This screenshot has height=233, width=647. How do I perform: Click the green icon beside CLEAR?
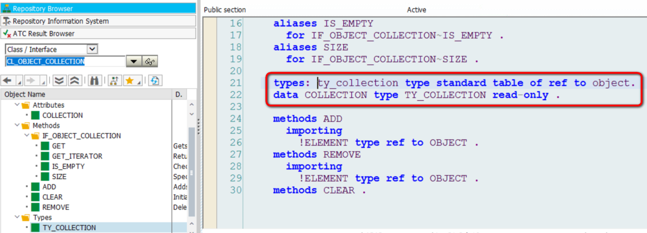pyautogui.click(x=35, y=197)
